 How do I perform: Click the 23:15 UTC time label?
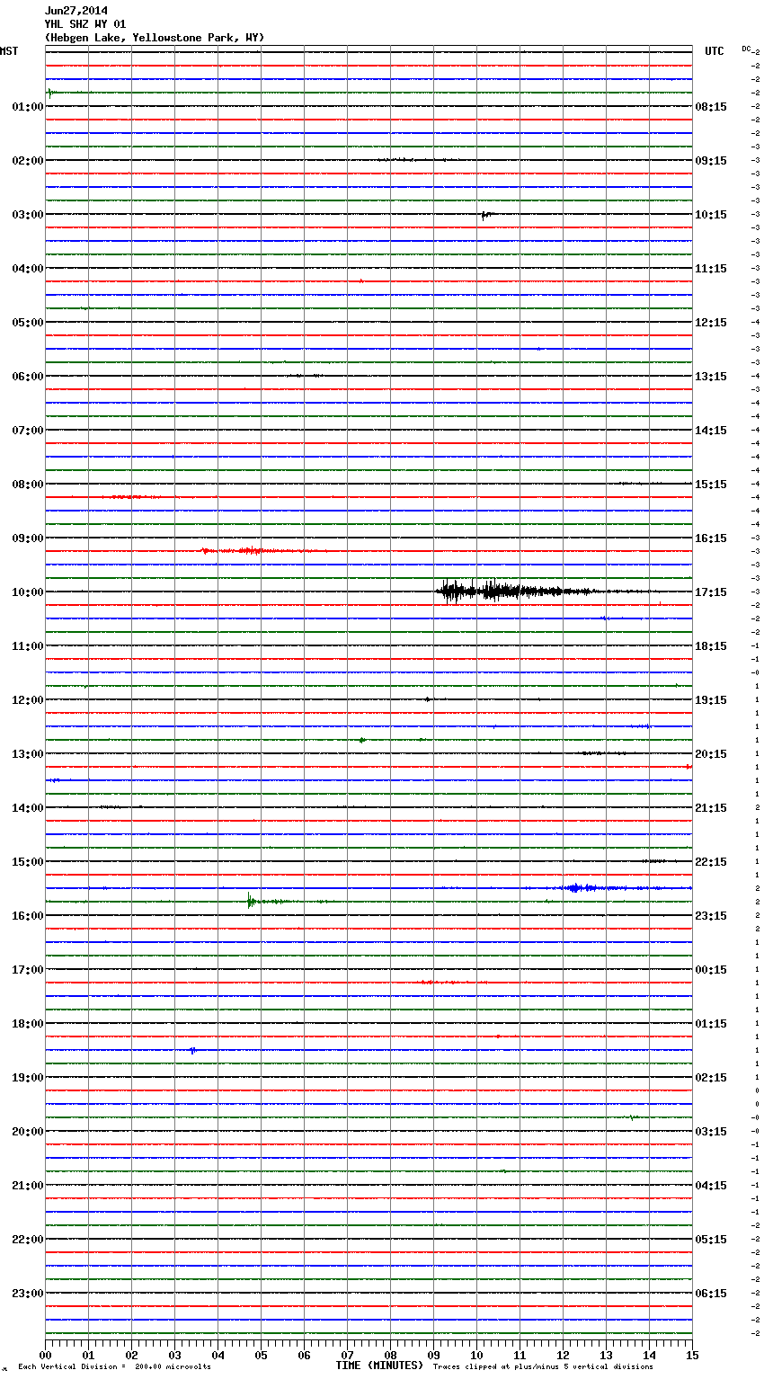point(711,916)
